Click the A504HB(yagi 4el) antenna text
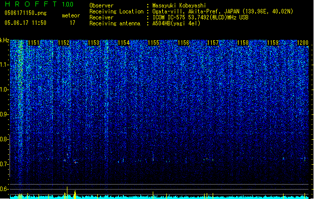This screenshot has height=199, width=314. coord(176,23)
